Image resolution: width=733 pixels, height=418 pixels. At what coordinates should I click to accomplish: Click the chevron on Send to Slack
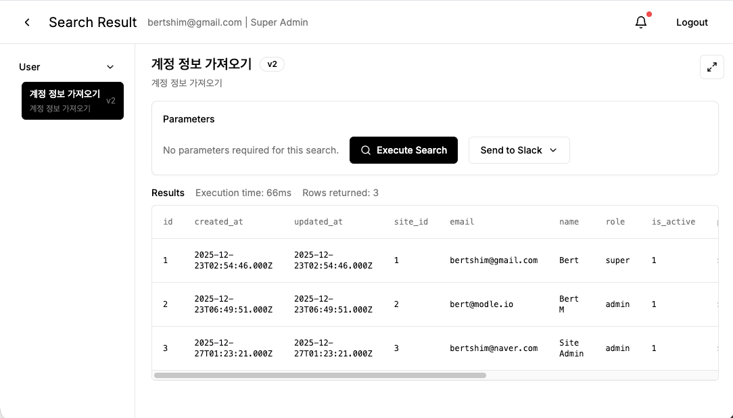[552, 150]
